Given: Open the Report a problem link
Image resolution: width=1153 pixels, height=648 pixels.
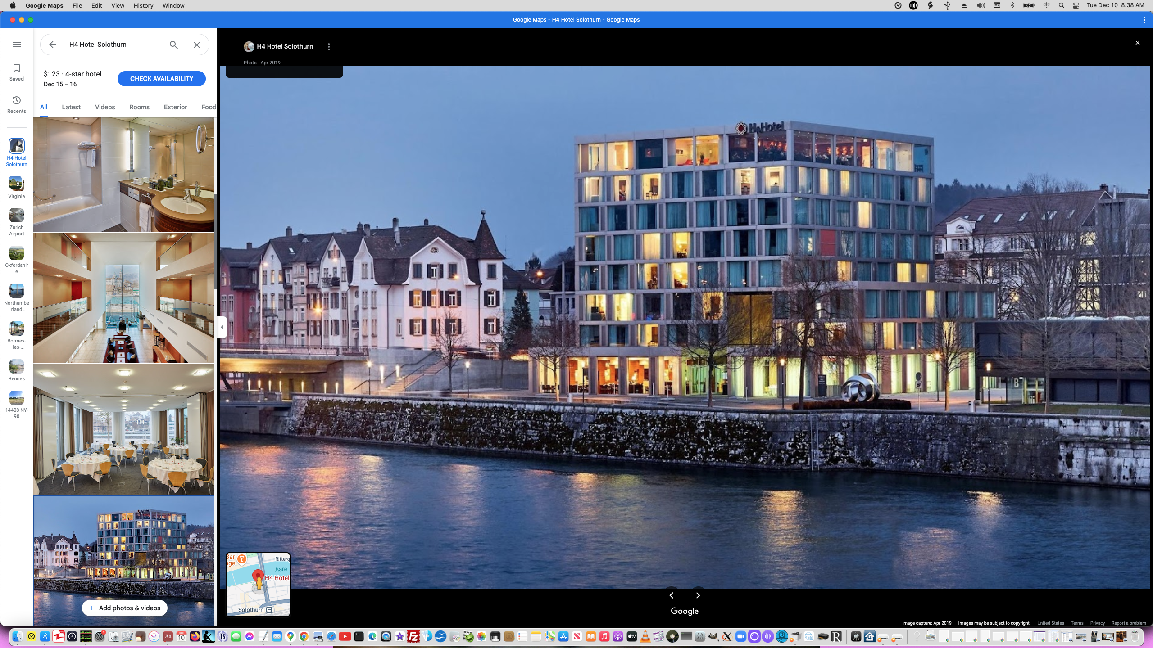Looking at the screenshot, I should 1128,623.
